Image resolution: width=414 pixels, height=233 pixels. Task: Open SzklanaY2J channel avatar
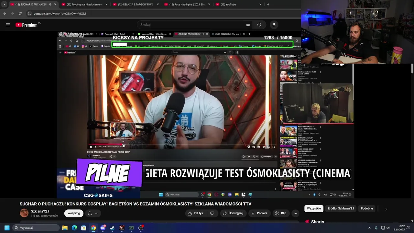[x=24, y=213]
